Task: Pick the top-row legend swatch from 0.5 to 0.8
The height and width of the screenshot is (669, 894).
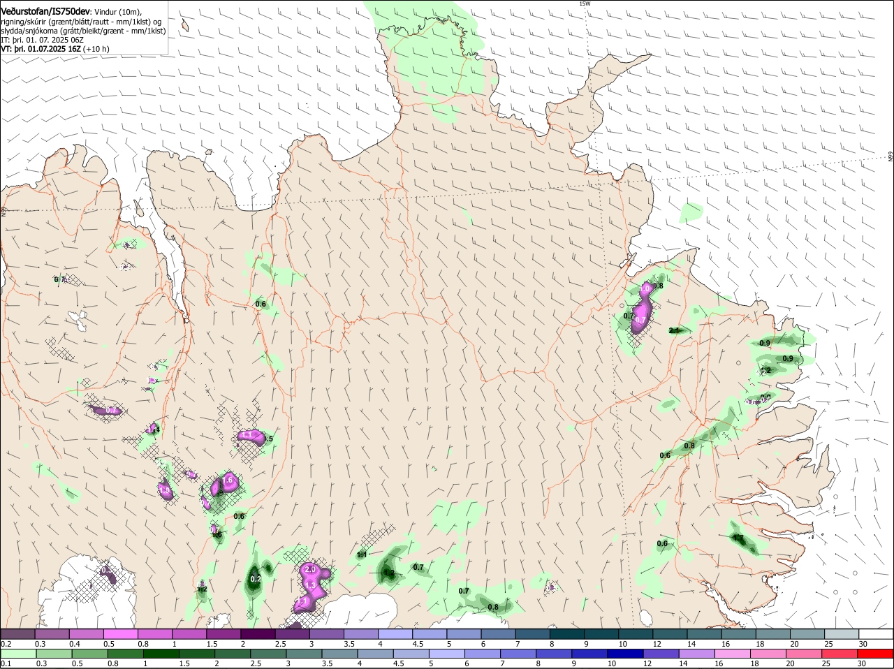Action: click(120, 634)
